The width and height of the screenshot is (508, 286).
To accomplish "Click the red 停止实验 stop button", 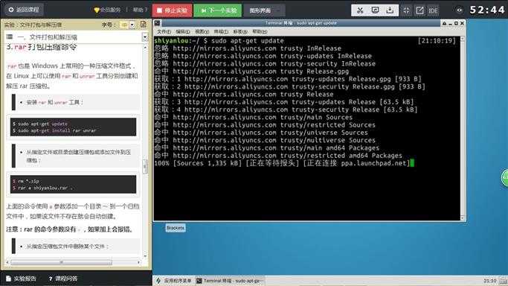I will point(172,10).
